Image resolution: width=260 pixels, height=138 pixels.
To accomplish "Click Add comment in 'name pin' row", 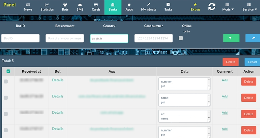I will coord(225,96).
